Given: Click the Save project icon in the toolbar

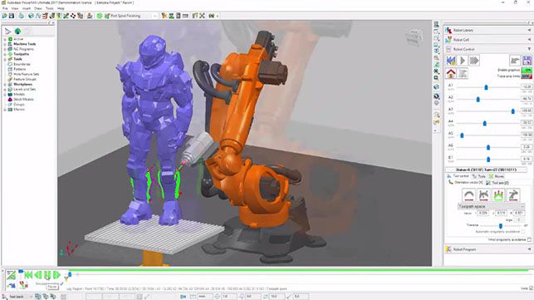Looking at the screenshot, I should click(12, 16).
